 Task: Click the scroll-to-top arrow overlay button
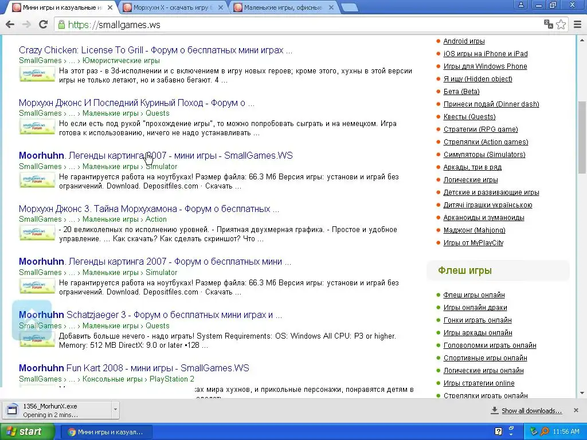[32, 320]
